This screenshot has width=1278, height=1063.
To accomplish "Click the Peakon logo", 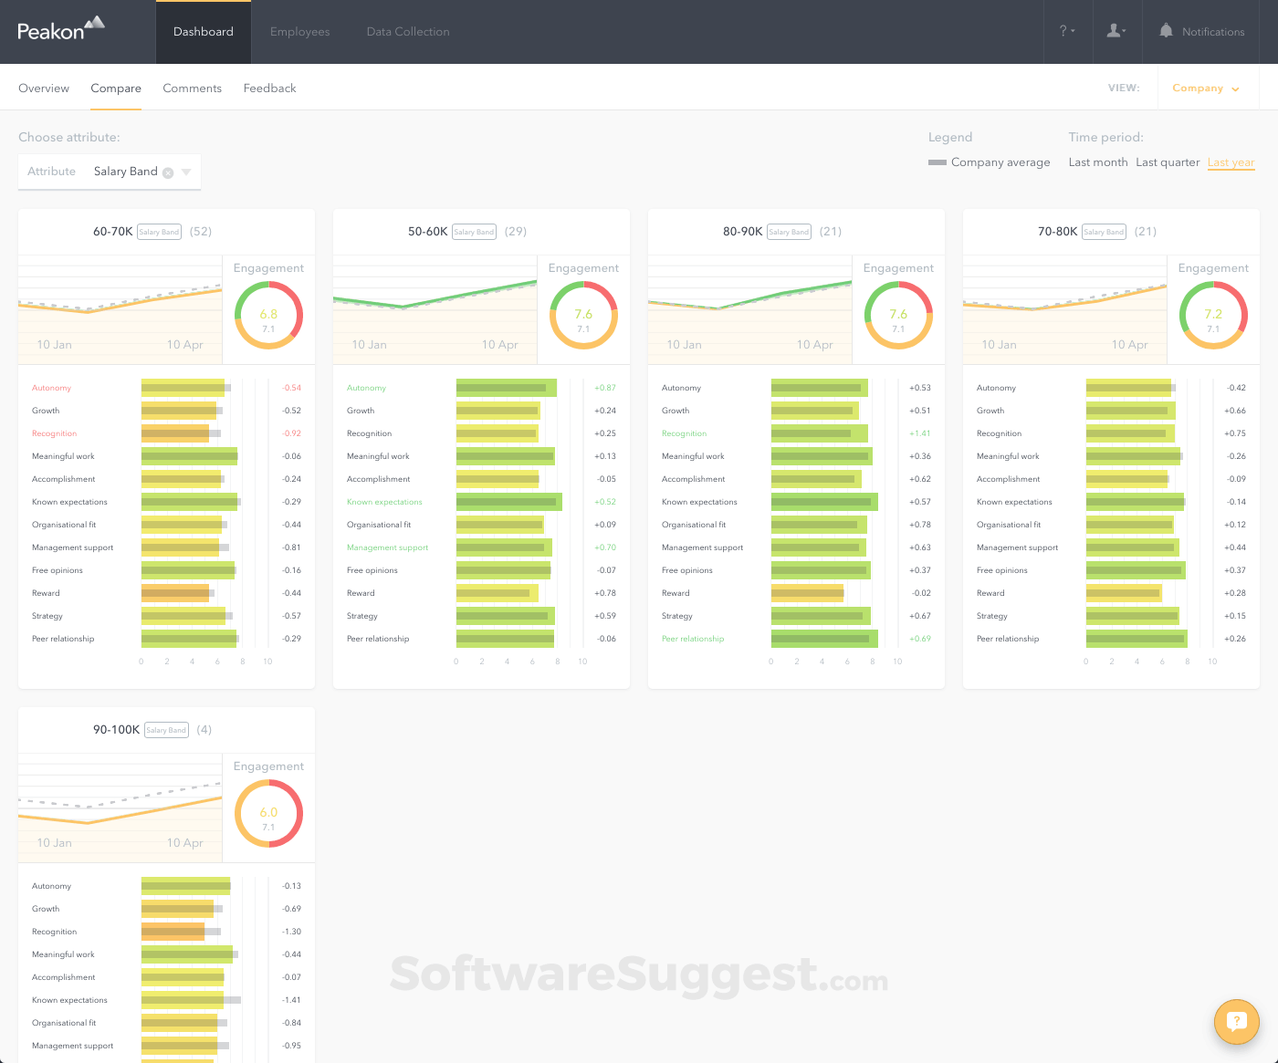I will tap(58, 28).
